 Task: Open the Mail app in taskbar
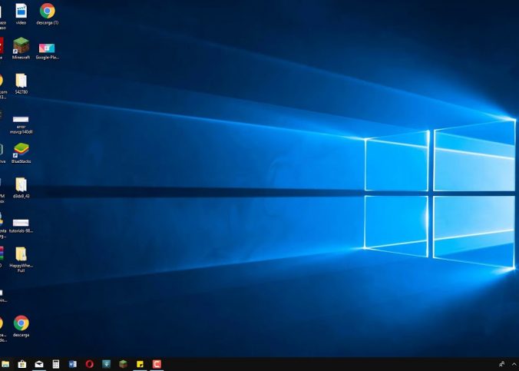tap(39, 364)
